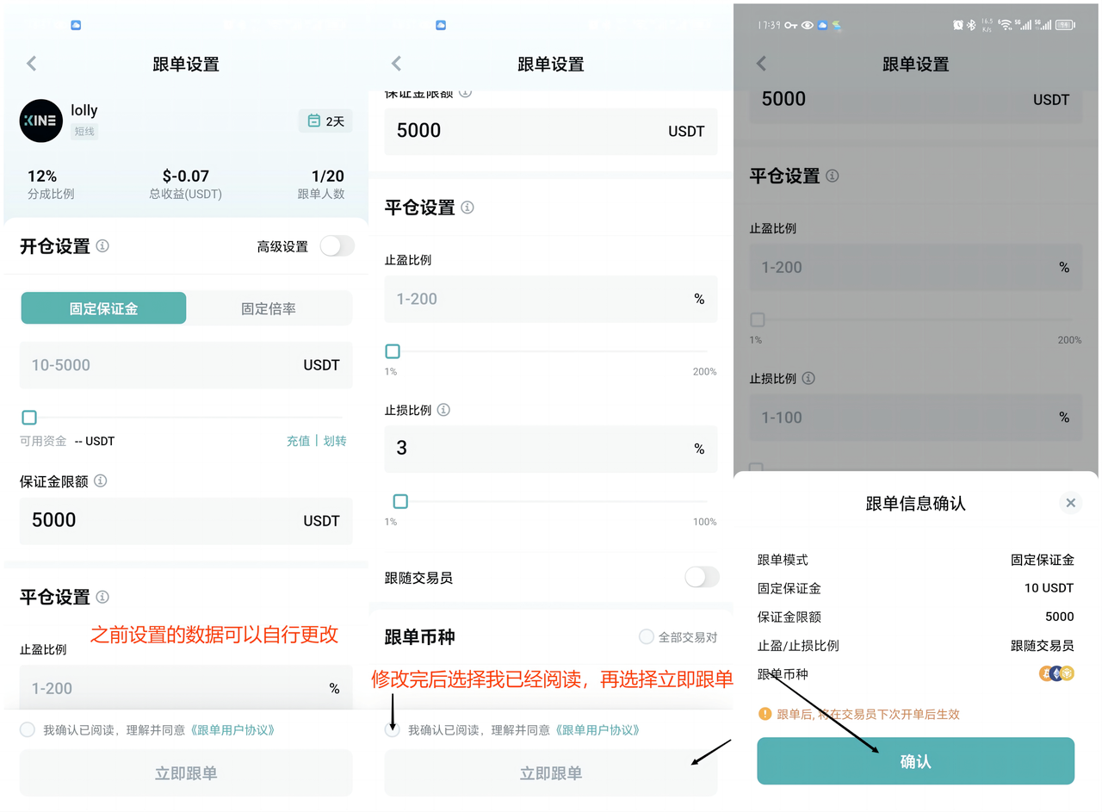
Task: Tap the alarm clock icon in the status bar
Action: (x=957, y=26)
